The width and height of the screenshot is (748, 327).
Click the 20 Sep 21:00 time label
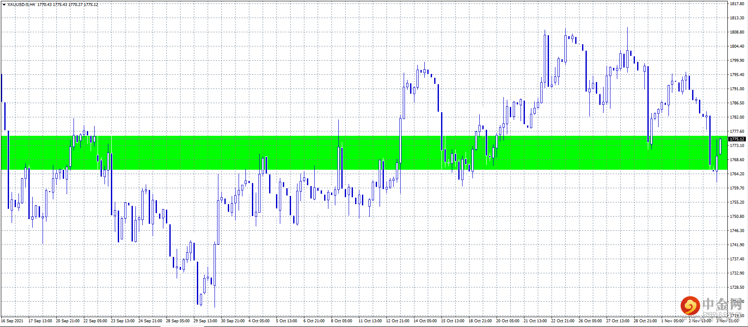pos(67,321)
